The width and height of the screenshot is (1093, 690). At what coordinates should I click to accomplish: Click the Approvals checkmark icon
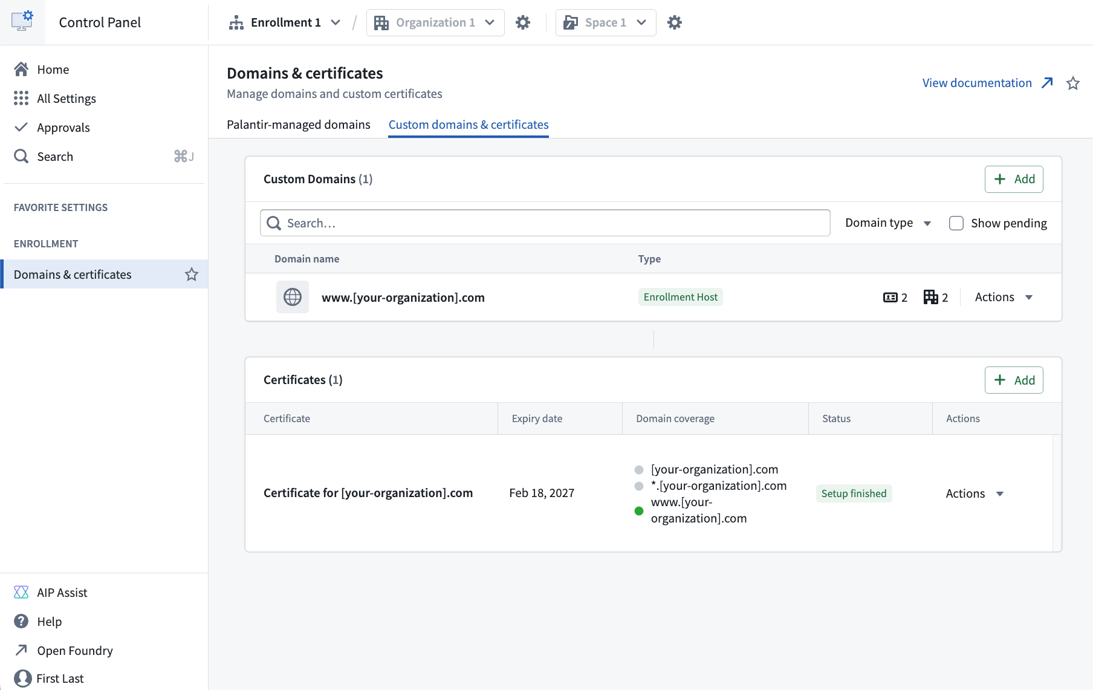(x=21, y=127)
